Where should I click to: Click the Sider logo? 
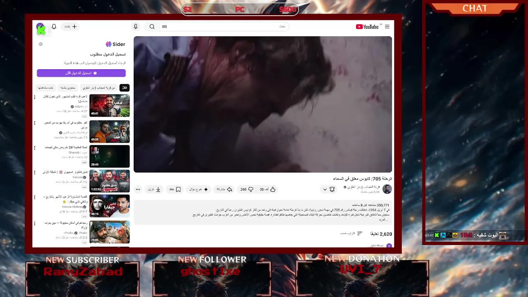[x=115, y=44]
